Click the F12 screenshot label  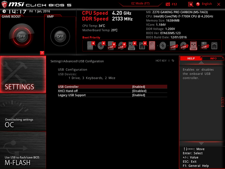tap(174, 4)
